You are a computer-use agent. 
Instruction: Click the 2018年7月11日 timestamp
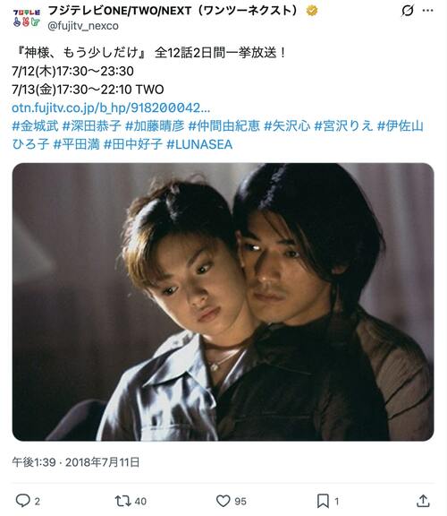pyautogui.click(x=102, y=462)
